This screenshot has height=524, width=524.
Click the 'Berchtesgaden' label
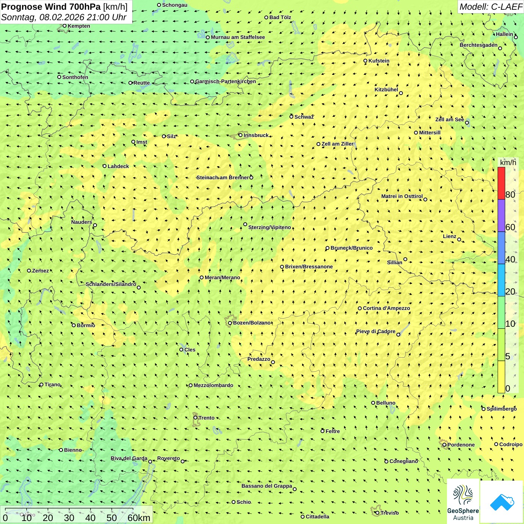point(478,45)
